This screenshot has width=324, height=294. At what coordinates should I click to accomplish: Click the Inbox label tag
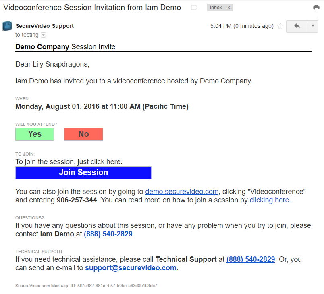pyautogui.click(x=216, y=8)
